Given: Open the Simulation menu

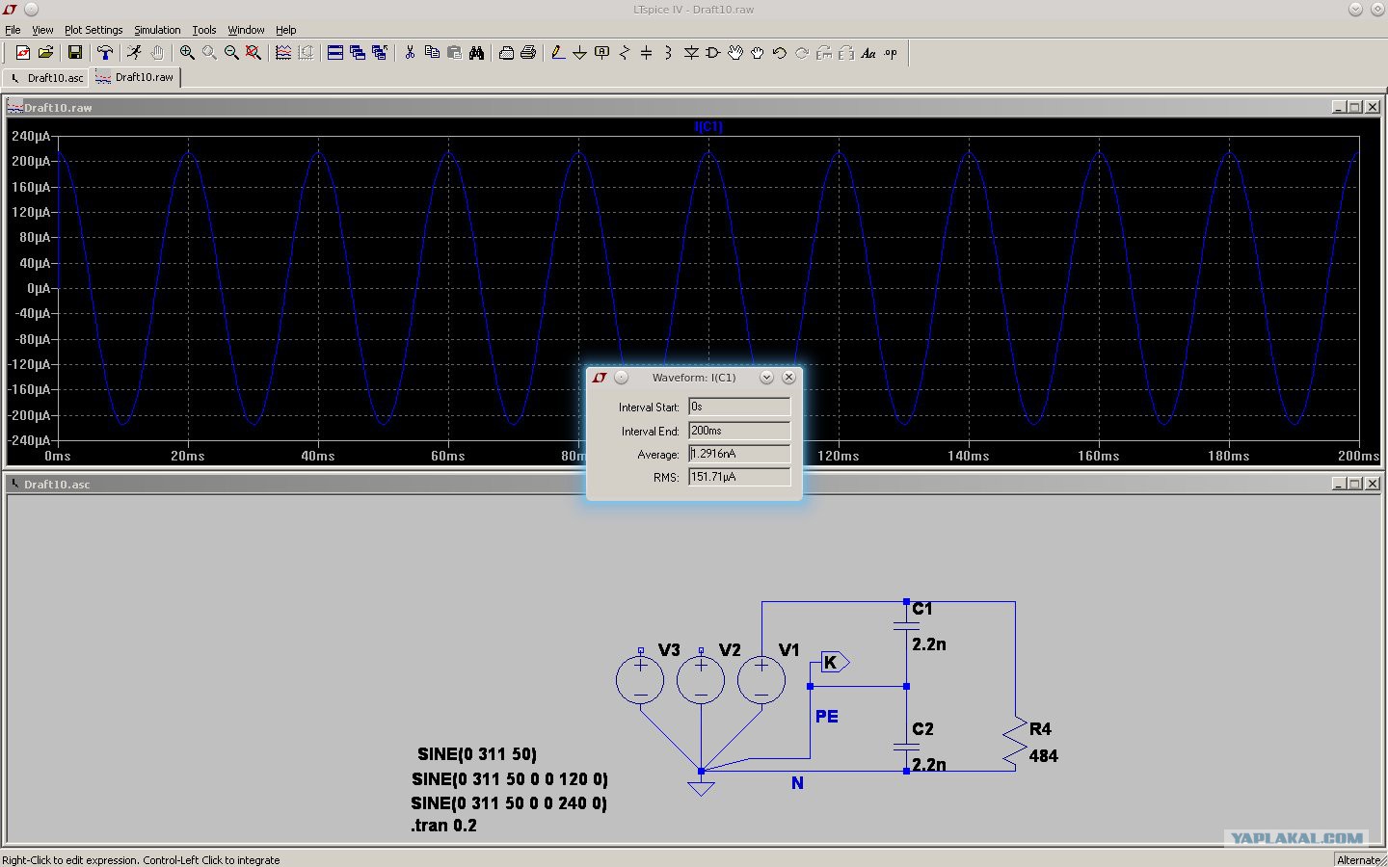Looking at the screenshot, I should click(157, 30).
